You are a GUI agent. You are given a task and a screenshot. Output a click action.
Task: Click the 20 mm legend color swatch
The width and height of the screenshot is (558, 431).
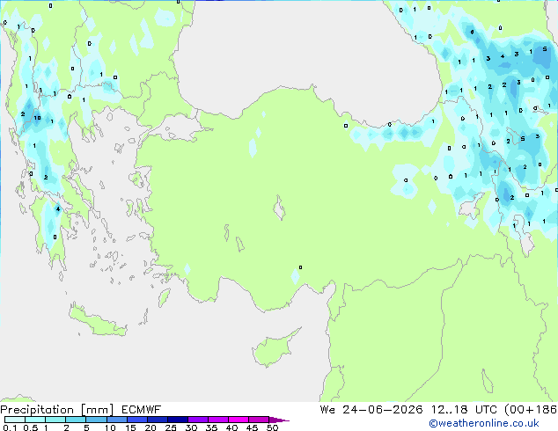(x=158, y=420)
